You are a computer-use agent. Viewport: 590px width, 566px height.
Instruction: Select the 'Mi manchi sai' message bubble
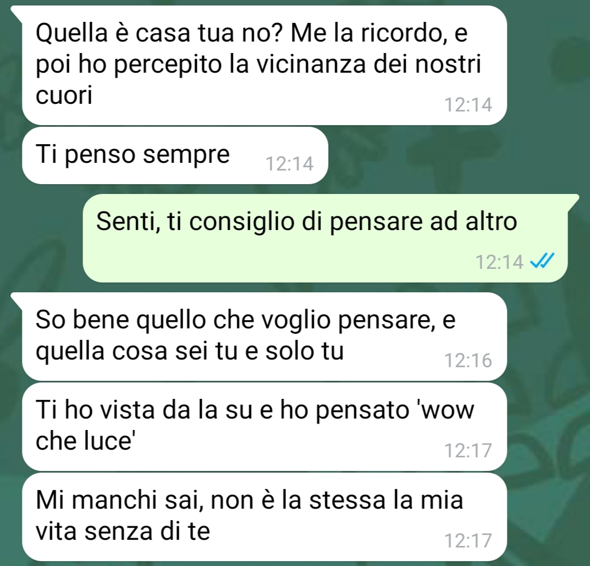264,517
